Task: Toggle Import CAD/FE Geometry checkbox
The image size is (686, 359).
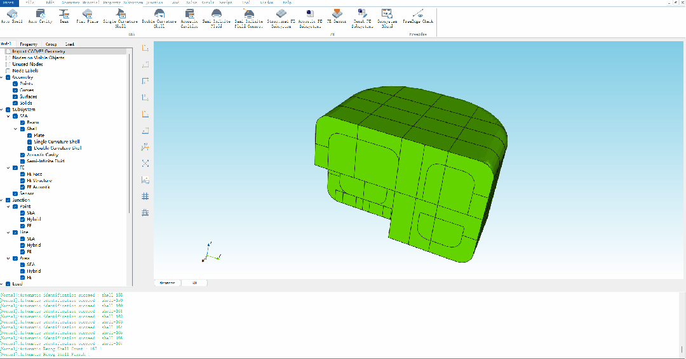Action: point(8,51)
